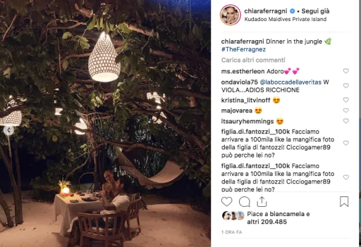
Task: Like the kristina_litvinoff comment
Action: pos(346,100)
